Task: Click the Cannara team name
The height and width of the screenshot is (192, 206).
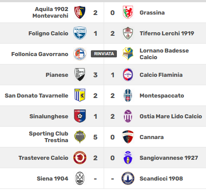Action: [152, 137]
